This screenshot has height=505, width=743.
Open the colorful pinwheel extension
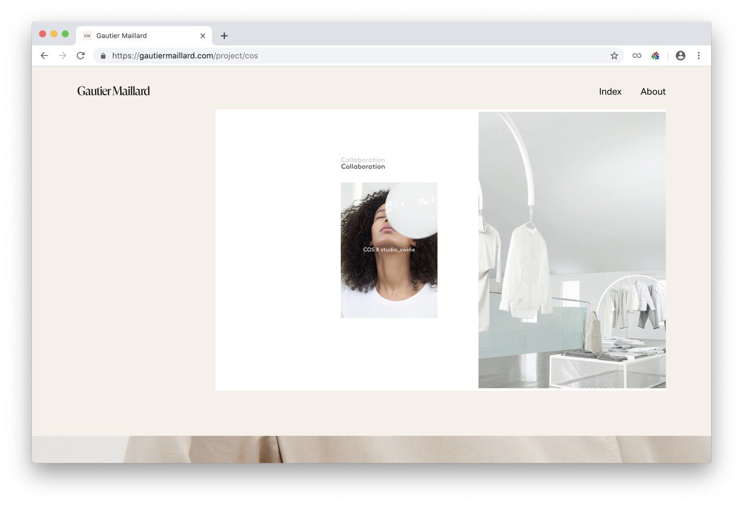click(x=655, y=56)
